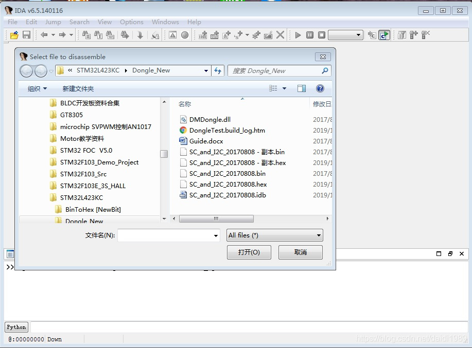The image size is (472, 348).
Task: Click the blue help question icon
Action: [x=320, y=88]
